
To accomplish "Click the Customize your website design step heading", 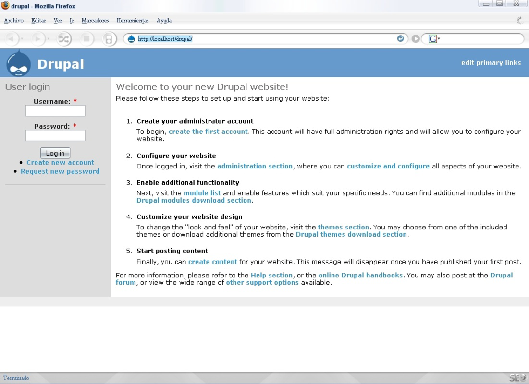I will pos(189,217).
